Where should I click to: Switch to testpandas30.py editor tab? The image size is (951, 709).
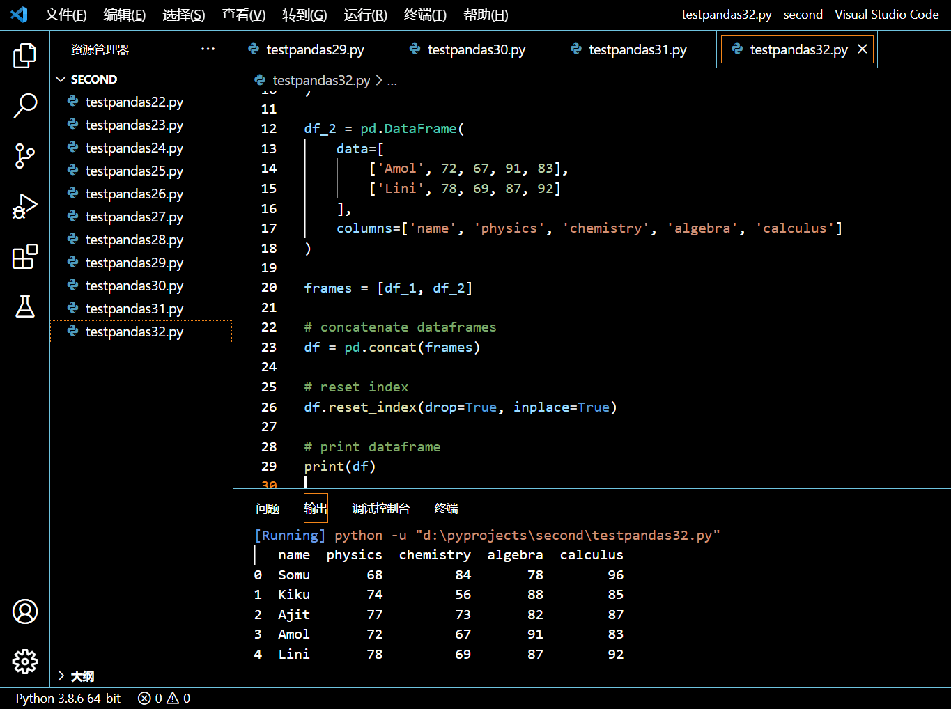click(475, 49)
